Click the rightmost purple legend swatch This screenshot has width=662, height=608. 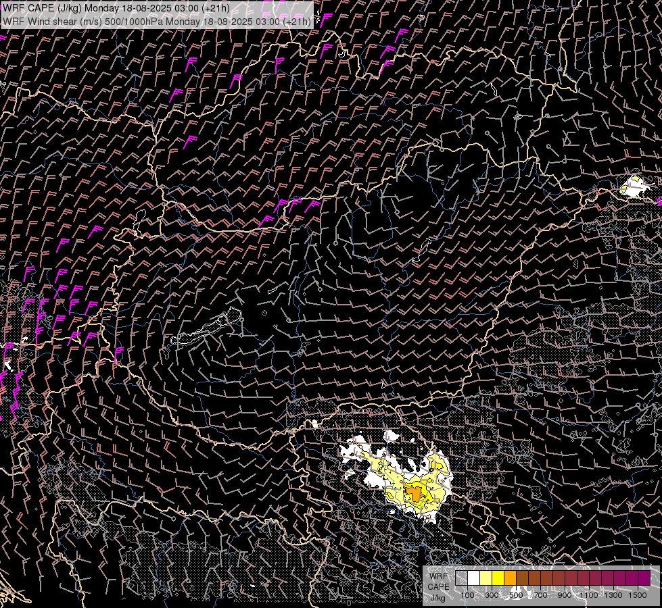click(644, 578)
